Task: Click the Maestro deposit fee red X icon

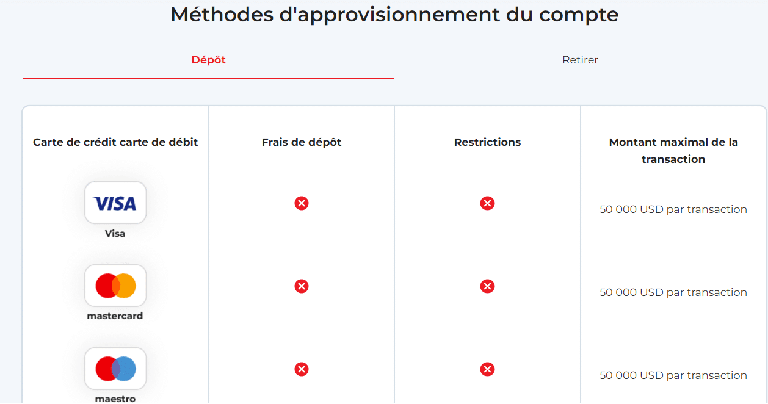Action: (302, 369)
